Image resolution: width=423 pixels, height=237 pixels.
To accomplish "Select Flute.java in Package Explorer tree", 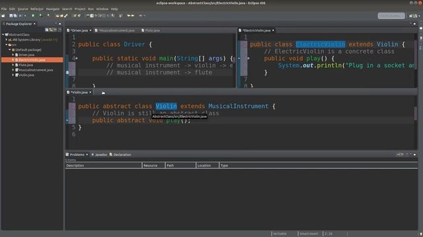I will coord(26,65).
